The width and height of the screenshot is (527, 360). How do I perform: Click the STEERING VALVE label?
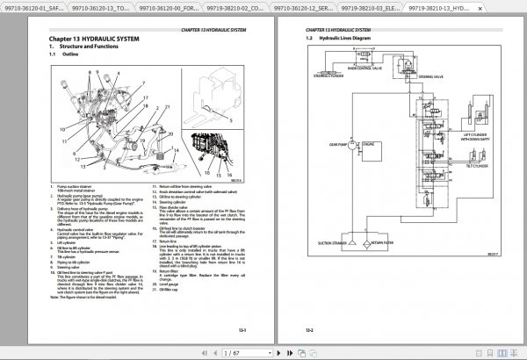[430, 77]
